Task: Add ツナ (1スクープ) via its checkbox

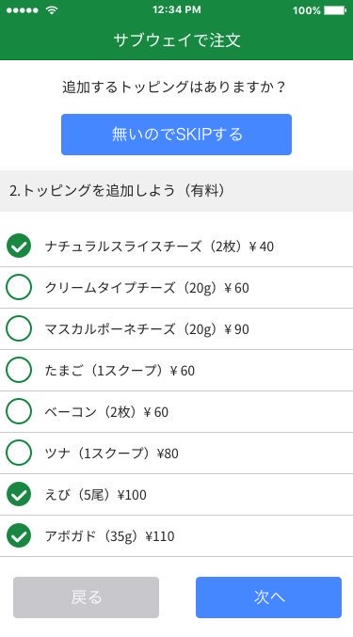Action: pyautogui.click(x=19, y=453)
